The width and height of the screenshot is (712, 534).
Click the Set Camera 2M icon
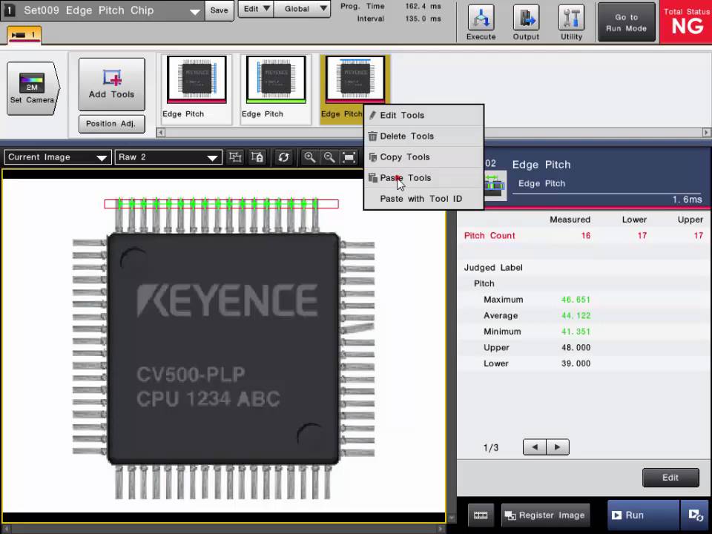pyautogui.click(x=33, y=88)
